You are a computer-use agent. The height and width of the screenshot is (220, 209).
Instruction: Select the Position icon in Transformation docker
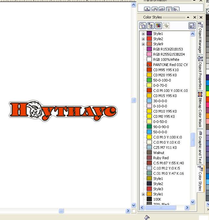147,9
